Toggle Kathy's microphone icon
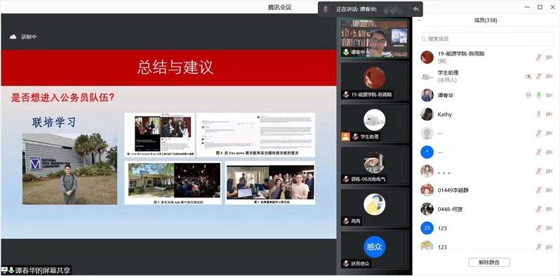This screenshot has height=276, width=560. [538, 114]
